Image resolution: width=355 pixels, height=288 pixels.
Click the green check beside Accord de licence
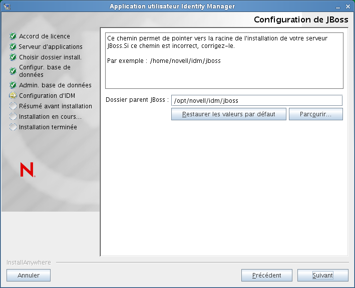point(13,36)
